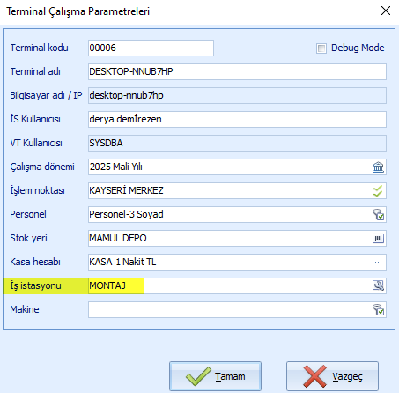Click Terminal kodu input field

151,48
